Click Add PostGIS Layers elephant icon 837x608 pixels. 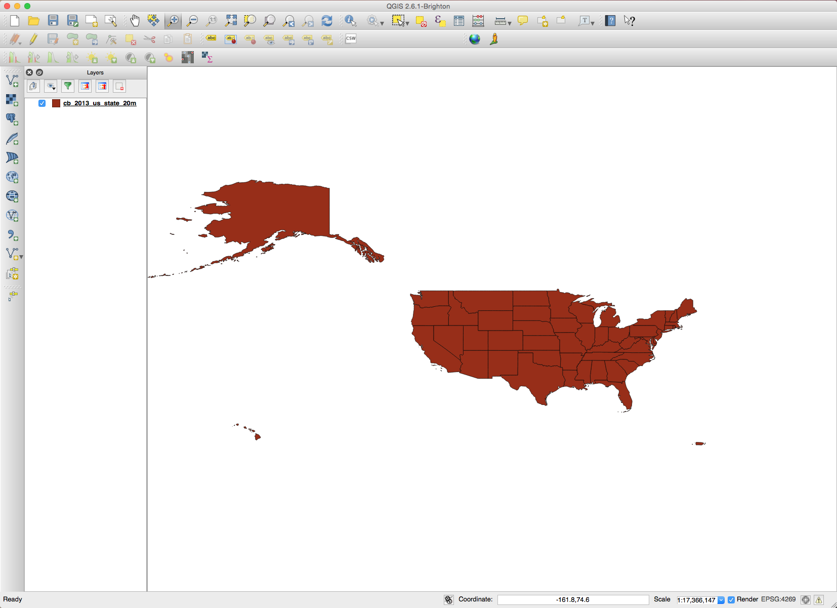coord(12,119)
